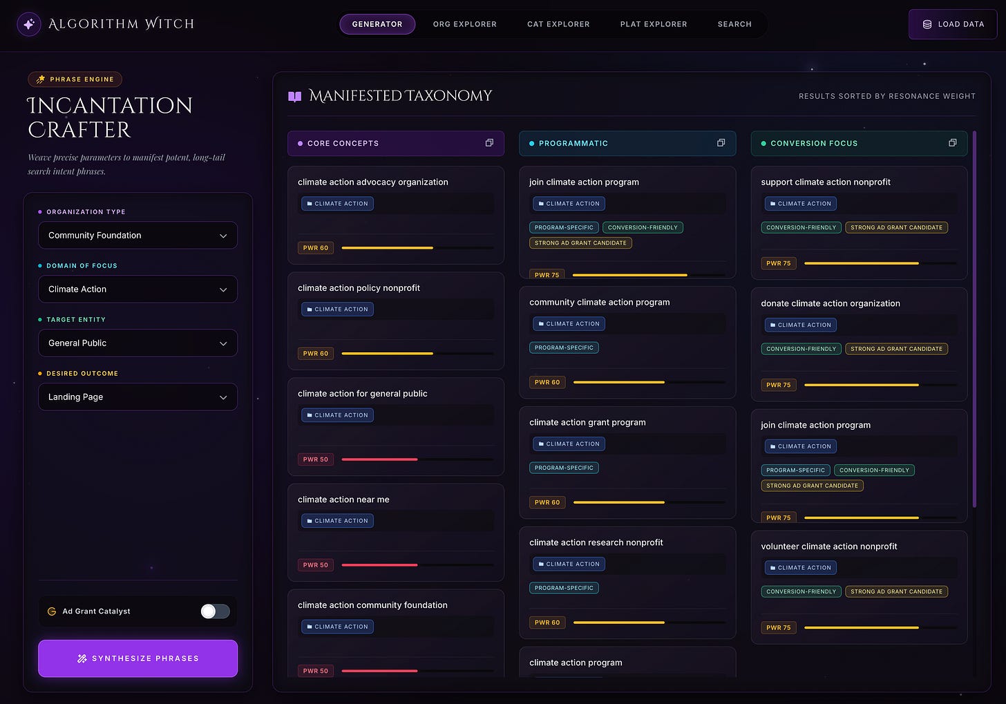
Task: Click the Manifested Taxonomy book icon
Action: coord(294,96)
